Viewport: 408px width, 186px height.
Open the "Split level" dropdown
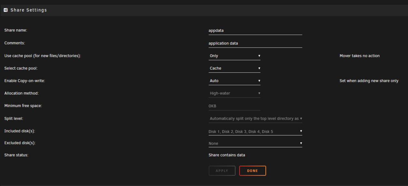pos(255,118)
